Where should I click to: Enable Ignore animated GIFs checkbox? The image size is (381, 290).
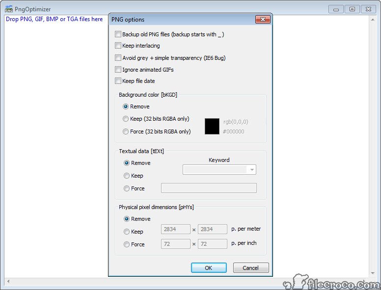(118, 70)
